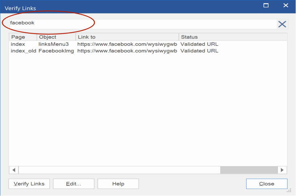Open Help for Verify Links

click(x=118, y=184)
